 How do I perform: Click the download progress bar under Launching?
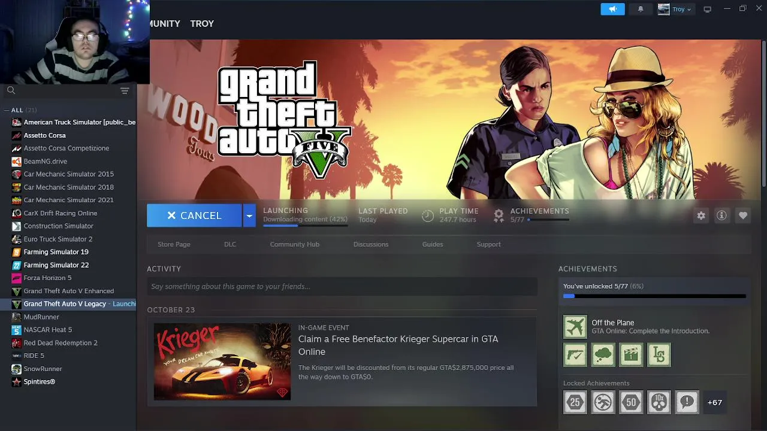point(305,226)
